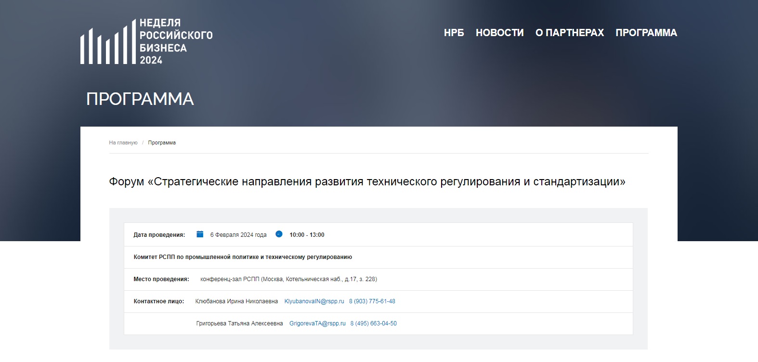Click the clock icon beside 10:00 - 13:00
Image resolution: width=758 pixels, height=362 pixels.
tap(279, 234)
